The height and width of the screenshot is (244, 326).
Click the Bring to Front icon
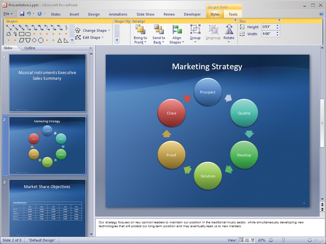pyautogui.click(x=140, y=30)
